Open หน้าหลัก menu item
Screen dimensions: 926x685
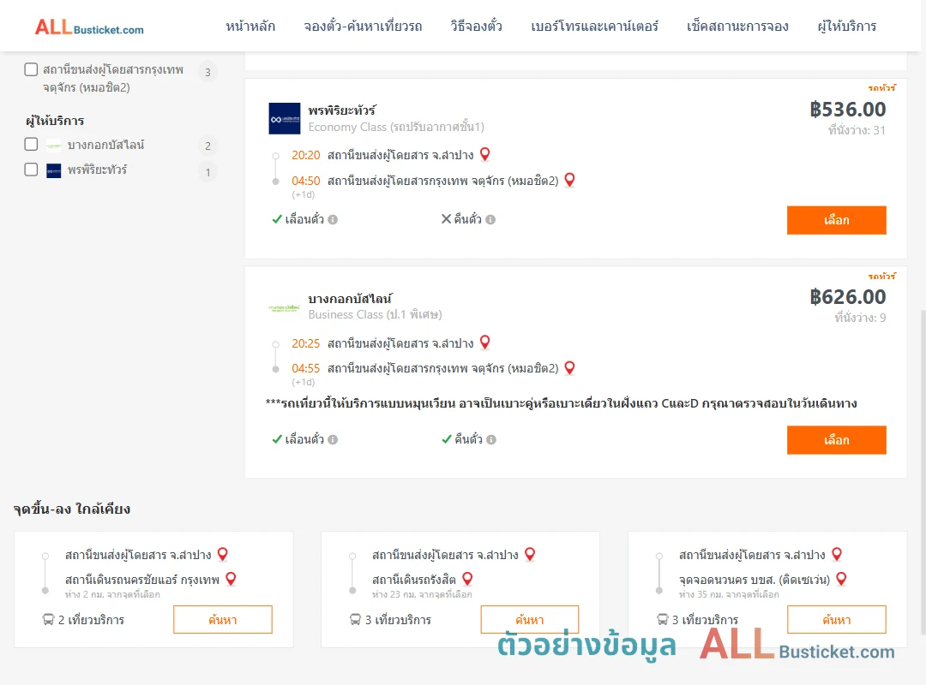(250, 26)
